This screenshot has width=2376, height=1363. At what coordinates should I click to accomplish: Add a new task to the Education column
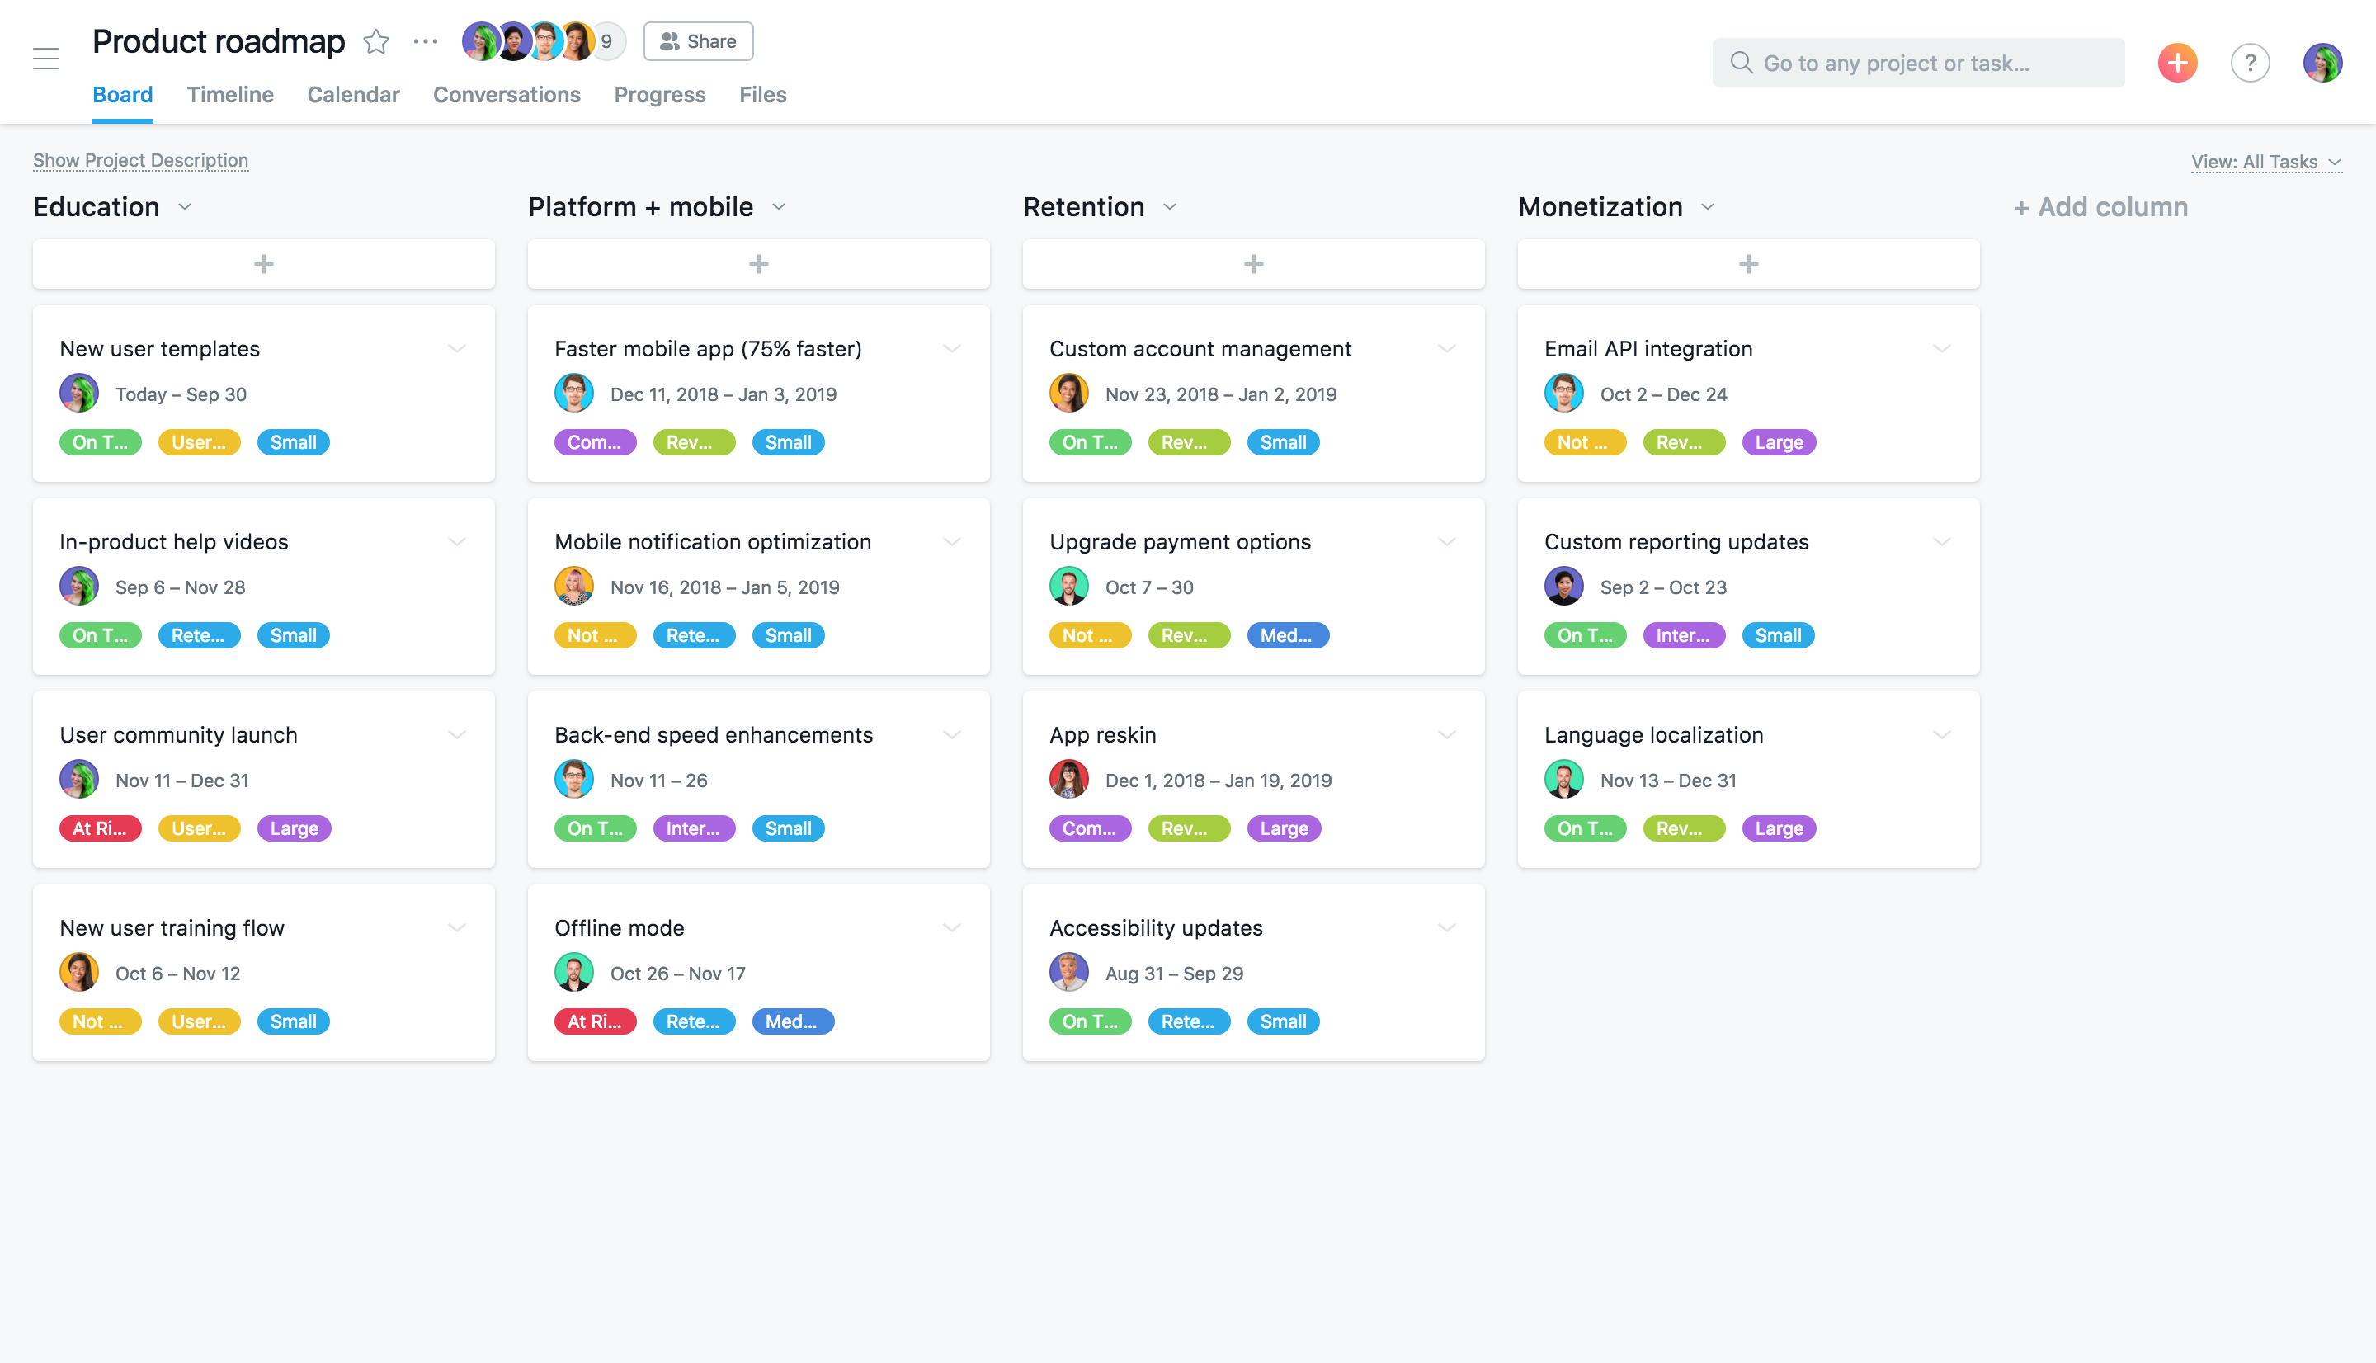click(x=263, y=263)
